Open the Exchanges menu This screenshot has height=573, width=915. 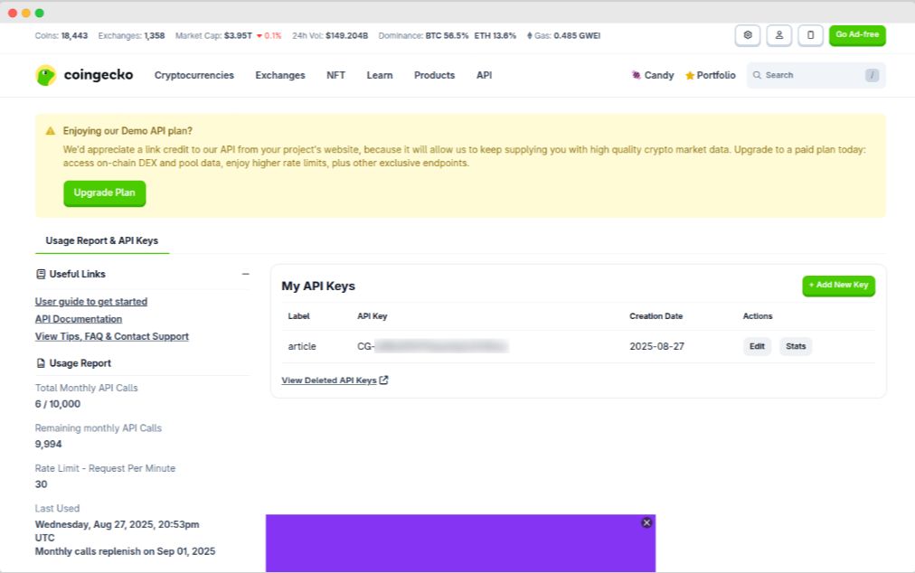click(x=280, y=75)
